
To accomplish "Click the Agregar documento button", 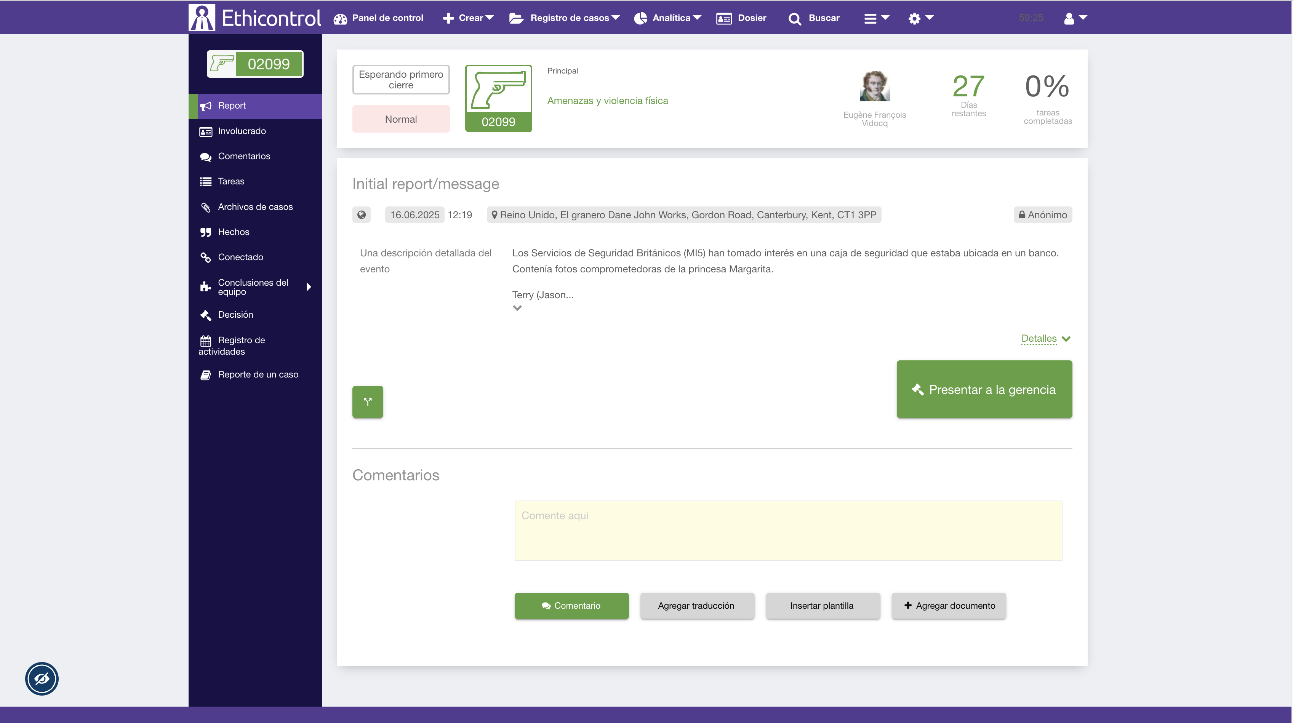I will pos(949,606).
